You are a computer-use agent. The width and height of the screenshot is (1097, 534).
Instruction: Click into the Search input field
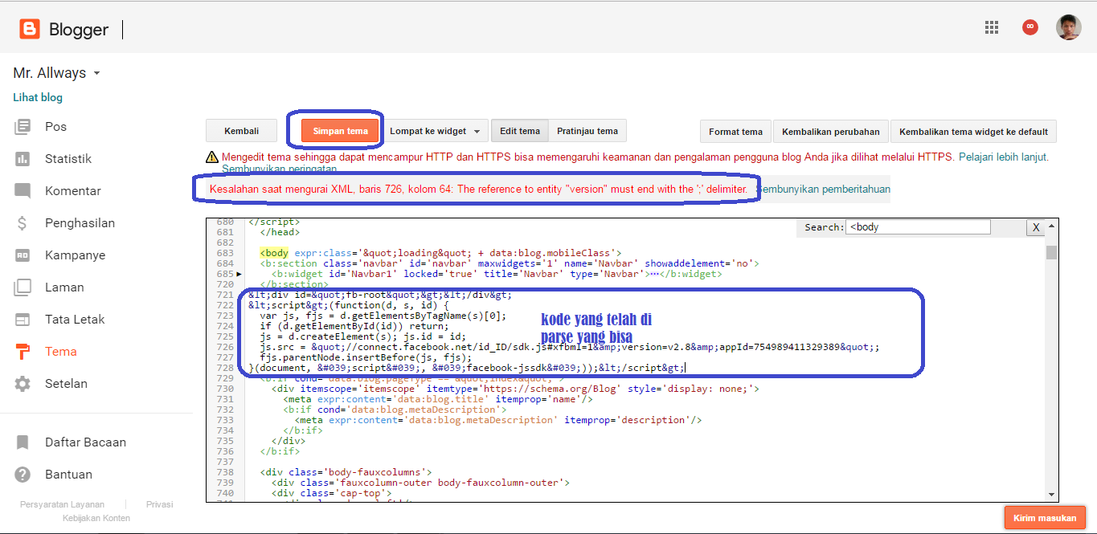tap(919, 227)
